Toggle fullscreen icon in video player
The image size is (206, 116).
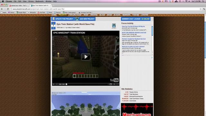click(117, 84)
